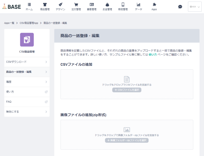Open the 顧客管理 card icon
Viewport: 204px width, 156px height.
click(92, 5)
